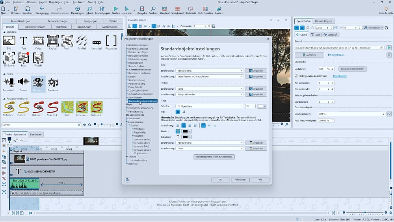Open the Bild Einblendung Alphablending dropdown
The image size is (394, 222).
210,71
